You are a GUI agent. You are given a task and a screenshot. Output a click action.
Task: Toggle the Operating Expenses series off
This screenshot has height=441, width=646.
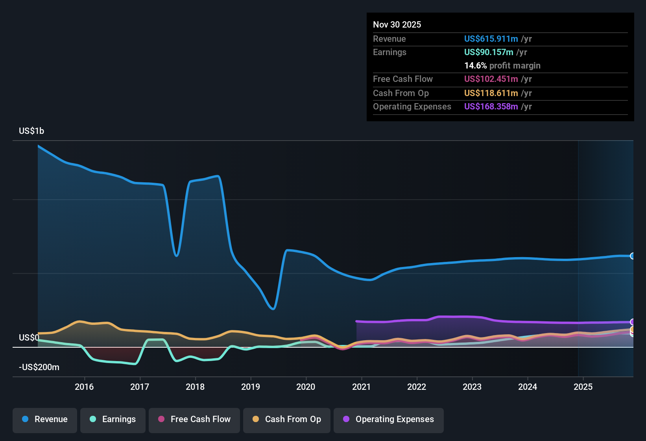pos(388,419)
